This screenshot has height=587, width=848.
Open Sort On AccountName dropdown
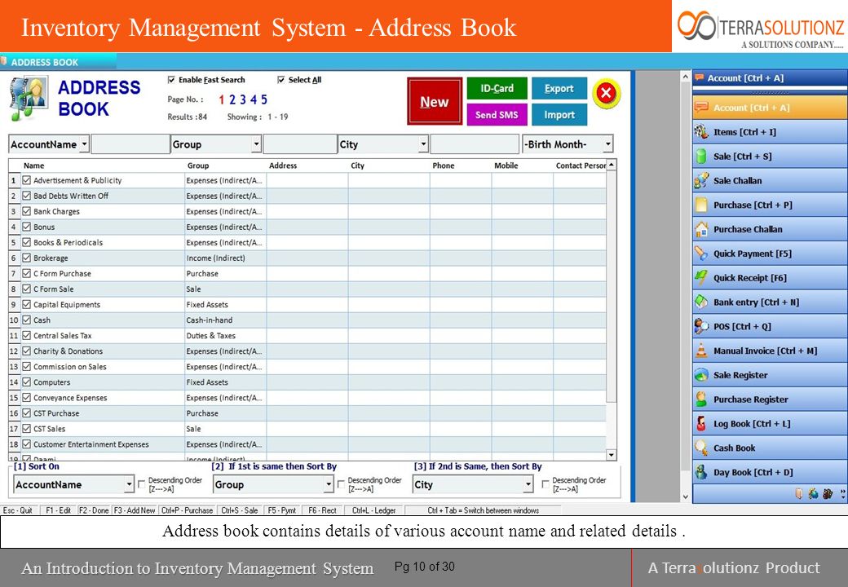click(x=129, y=484)
